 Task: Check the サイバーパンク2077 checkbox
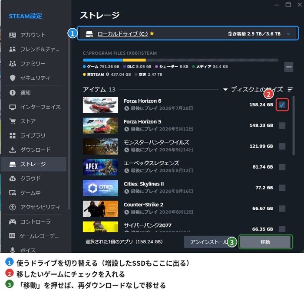pos(282,229)
